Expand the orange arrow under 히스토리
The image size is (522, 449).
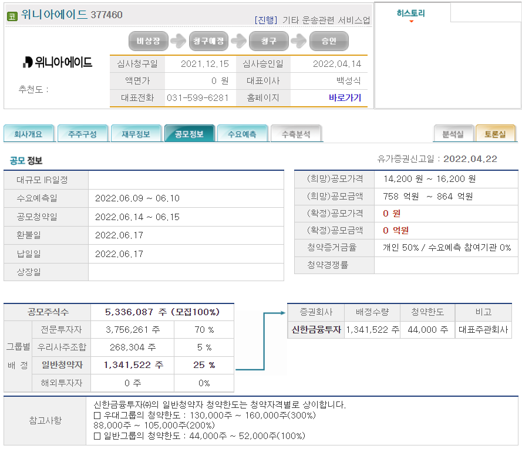(x=412, y=21)
